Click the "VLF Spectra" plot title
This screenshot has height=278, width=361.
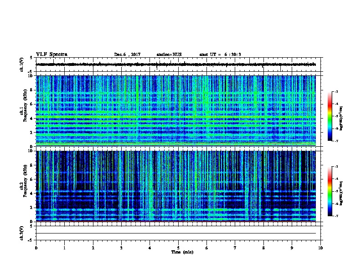coord(52,55)
